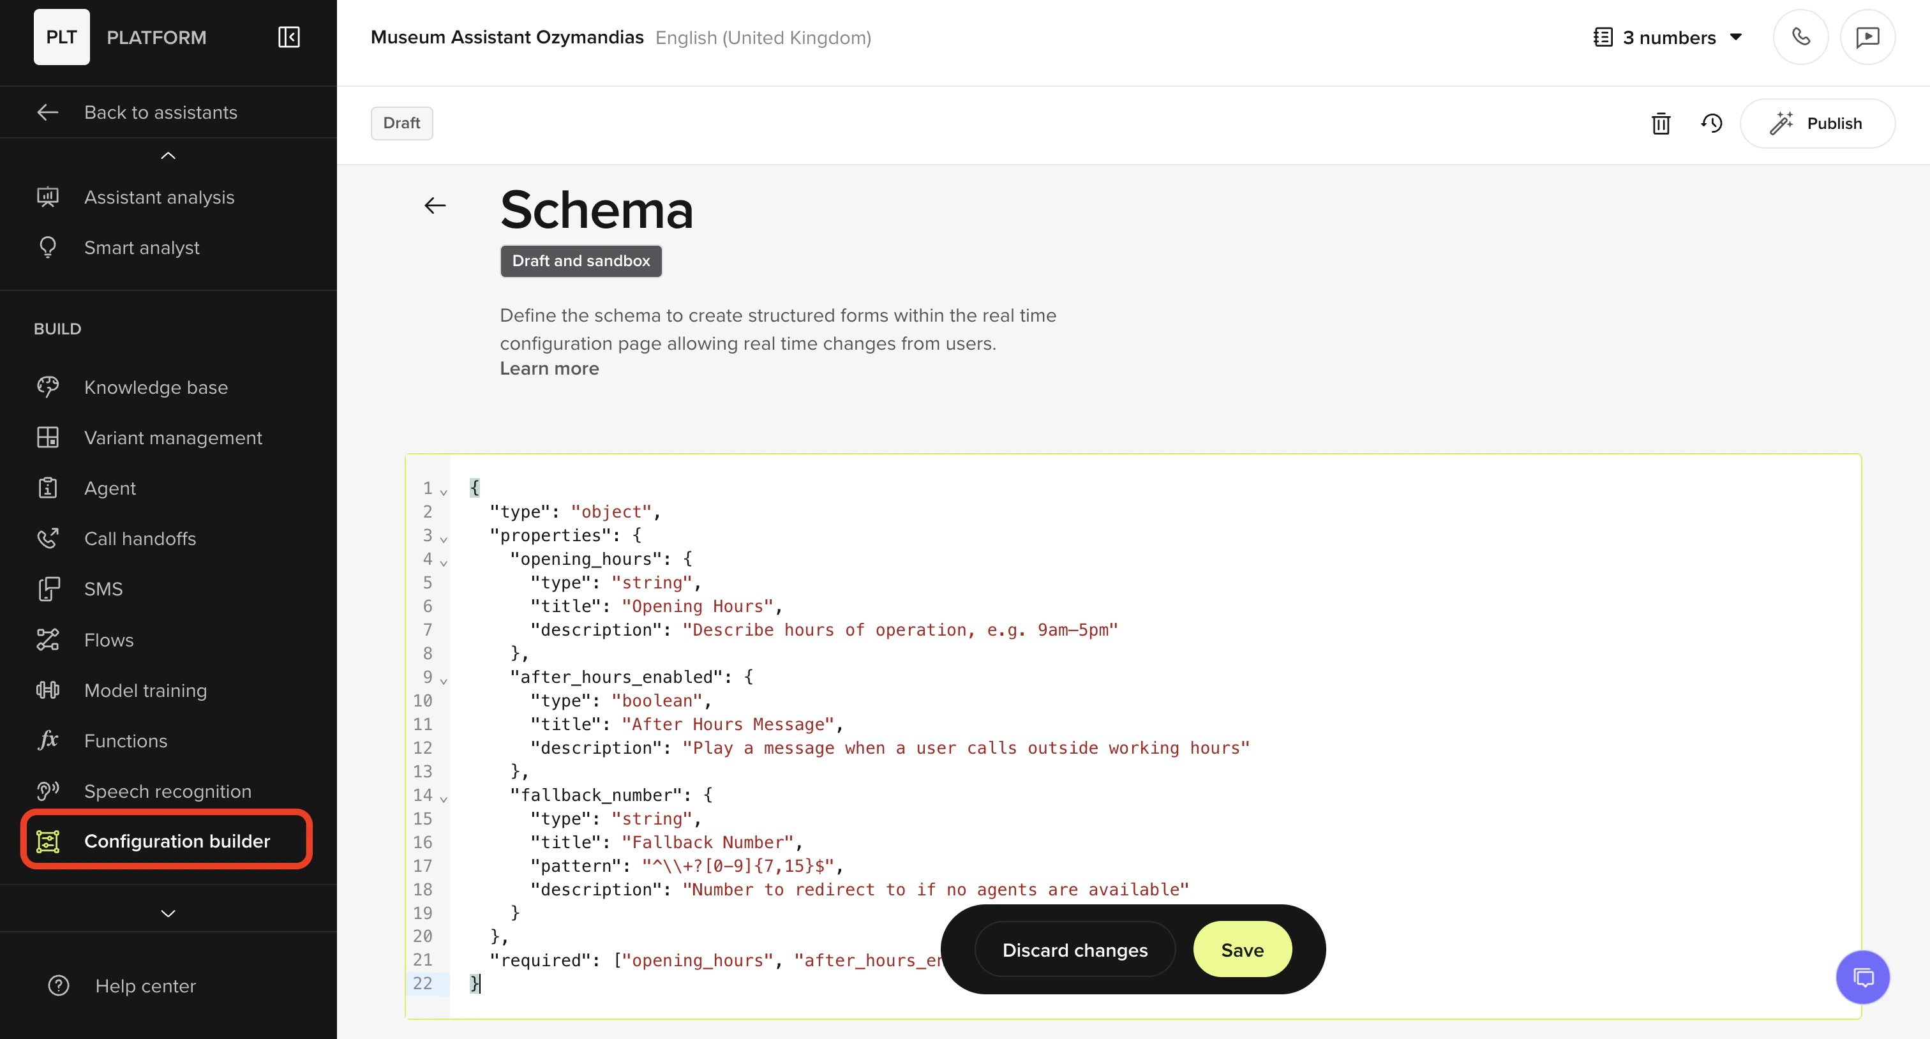Open Speech recognition settings
This screenshot has height=1039, width=1930.
[167, 791]
